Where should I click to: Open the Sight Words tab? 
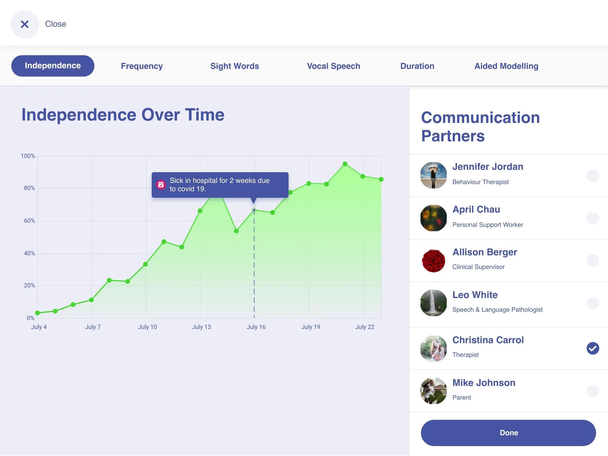(x=235, y=66)
